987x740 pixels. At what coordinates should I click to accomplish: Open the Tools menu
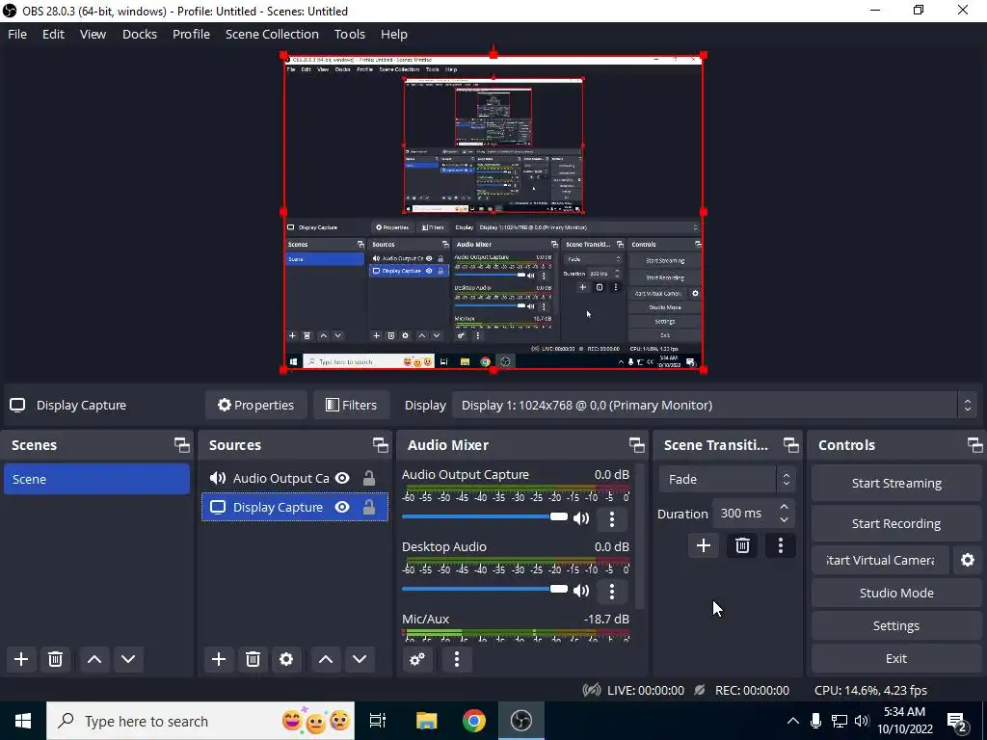pos(349,34)
